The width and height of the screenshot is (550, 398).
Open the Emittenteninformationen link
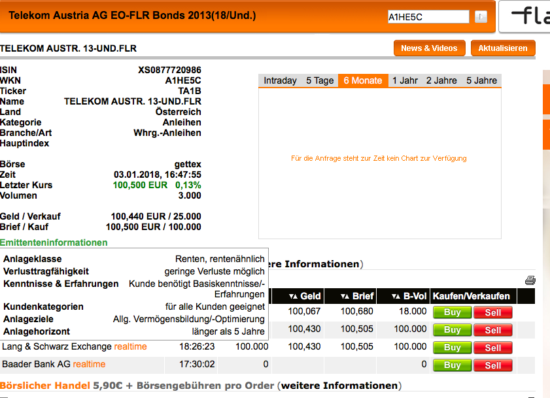pos(54,242)
